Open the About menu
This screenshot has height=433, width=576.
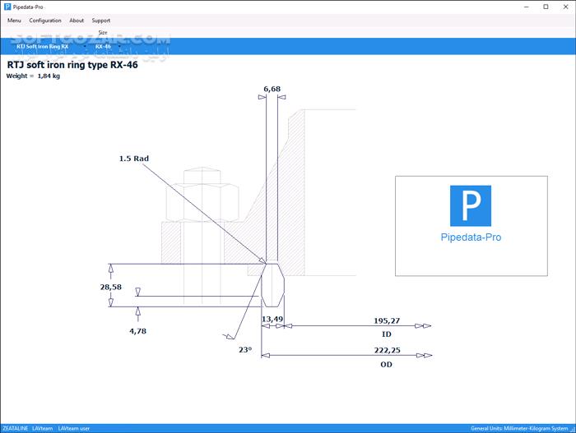[x=77, y=21]
